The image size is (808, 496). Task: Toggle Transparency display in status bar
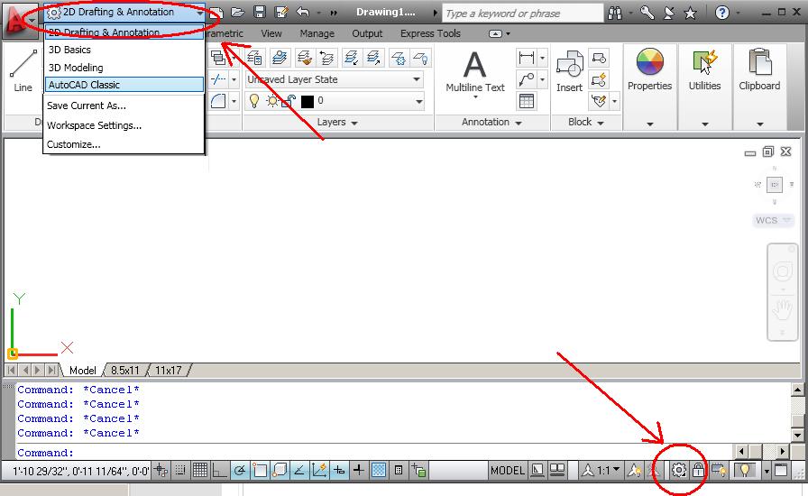[379, 470]
